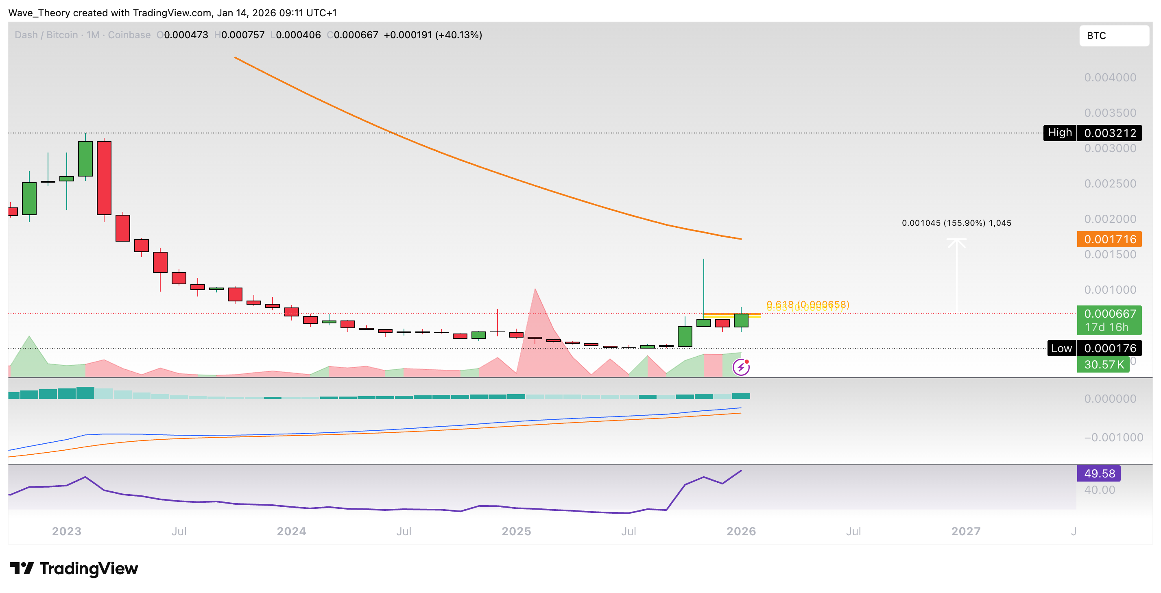
Task: Click the tall red March 2023 candle
Action: (104, 178)
